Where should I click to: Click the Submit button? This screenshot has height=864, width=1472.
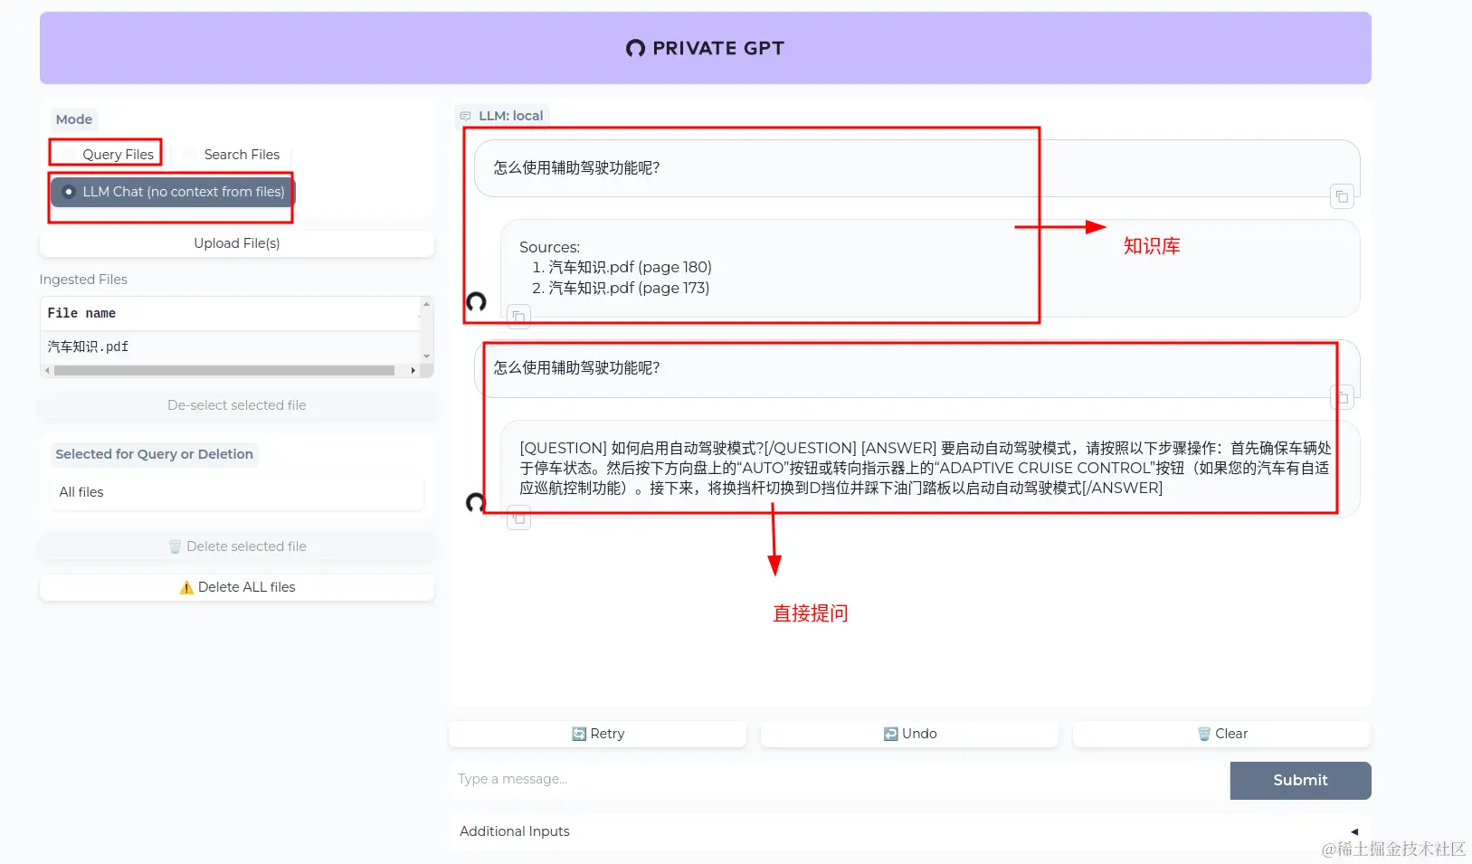pos(1301,780)
